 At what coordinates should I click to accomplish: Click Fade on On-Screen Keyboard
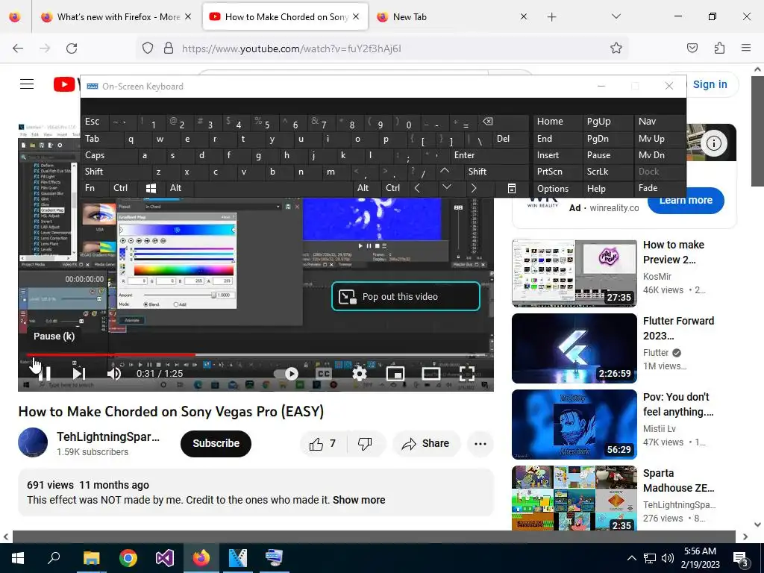pos(660,188)
